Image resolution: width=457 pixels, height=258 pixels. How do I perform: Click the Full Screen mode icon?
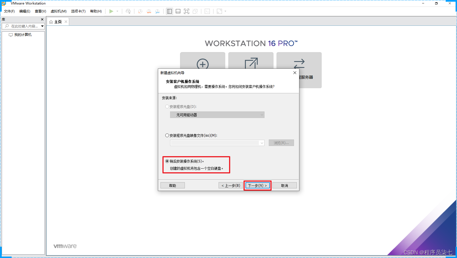187,11
